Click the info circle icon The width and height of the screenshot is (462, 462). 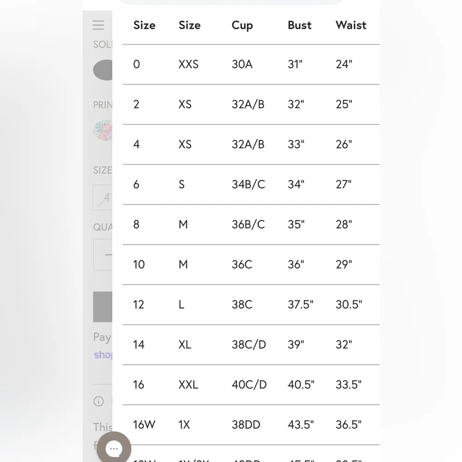click(x=98, y=401)
